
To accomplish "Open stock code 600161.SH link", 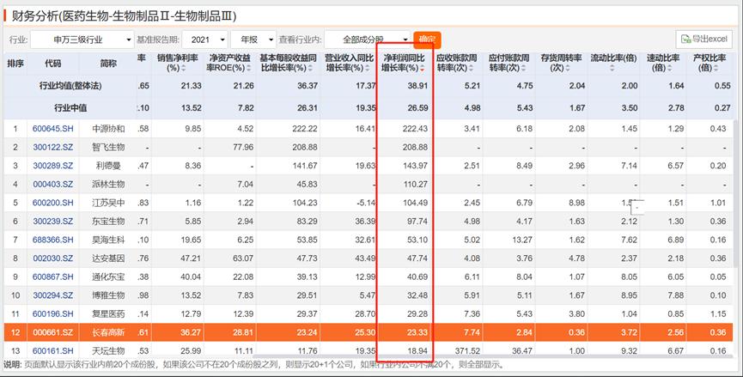I will [x=53, y=351].
